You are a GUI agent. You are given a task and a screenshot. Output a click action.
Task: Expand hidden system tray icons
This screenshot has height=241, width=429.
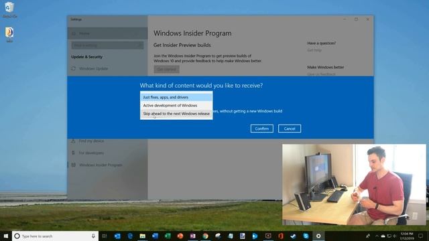tap(377, 236)
